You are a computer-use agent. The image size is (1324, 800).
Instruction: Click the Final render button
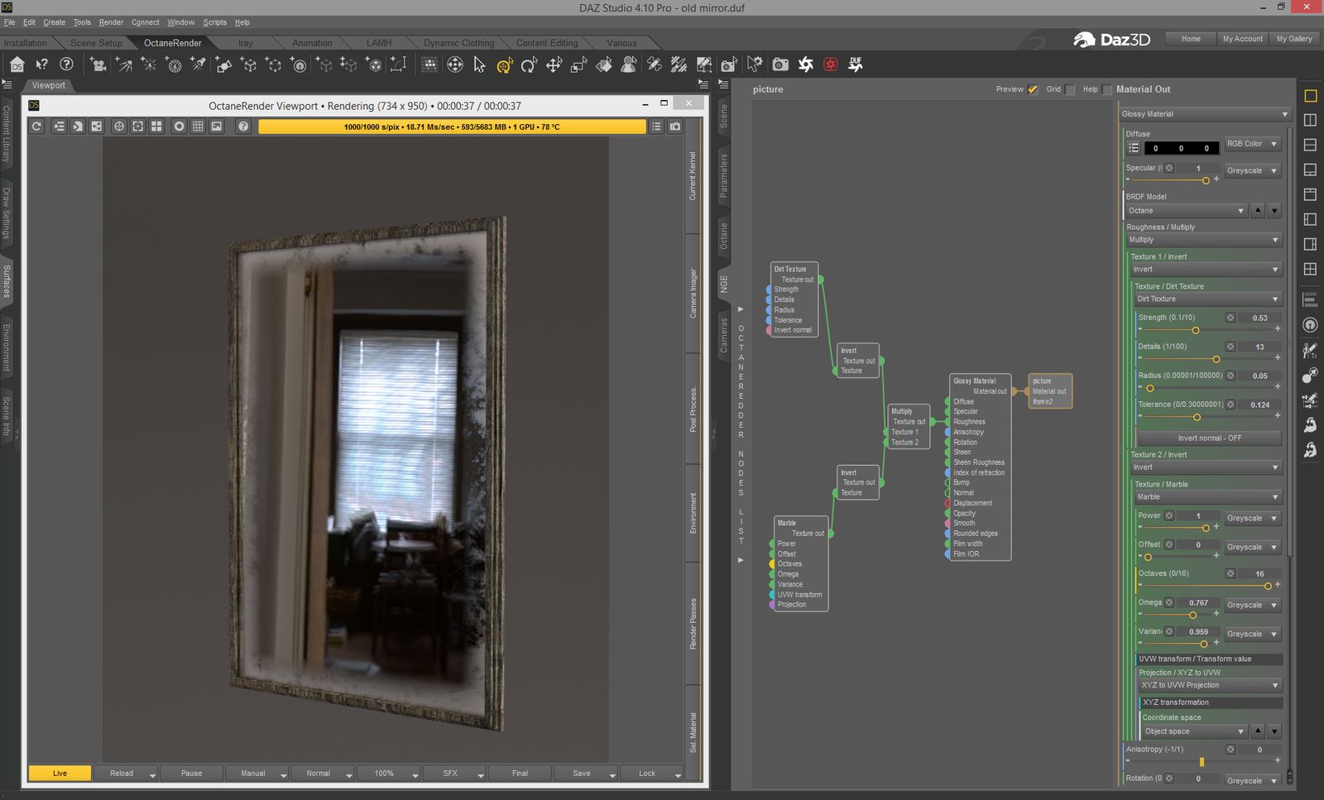point(520,774)
